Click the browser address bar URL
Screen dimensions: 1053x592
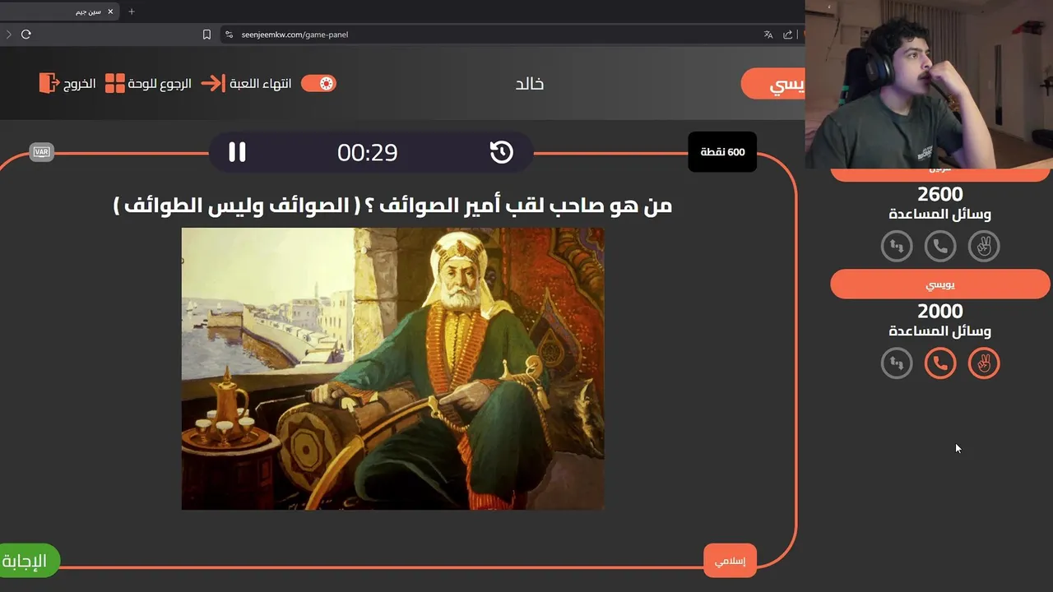point(295,35)
